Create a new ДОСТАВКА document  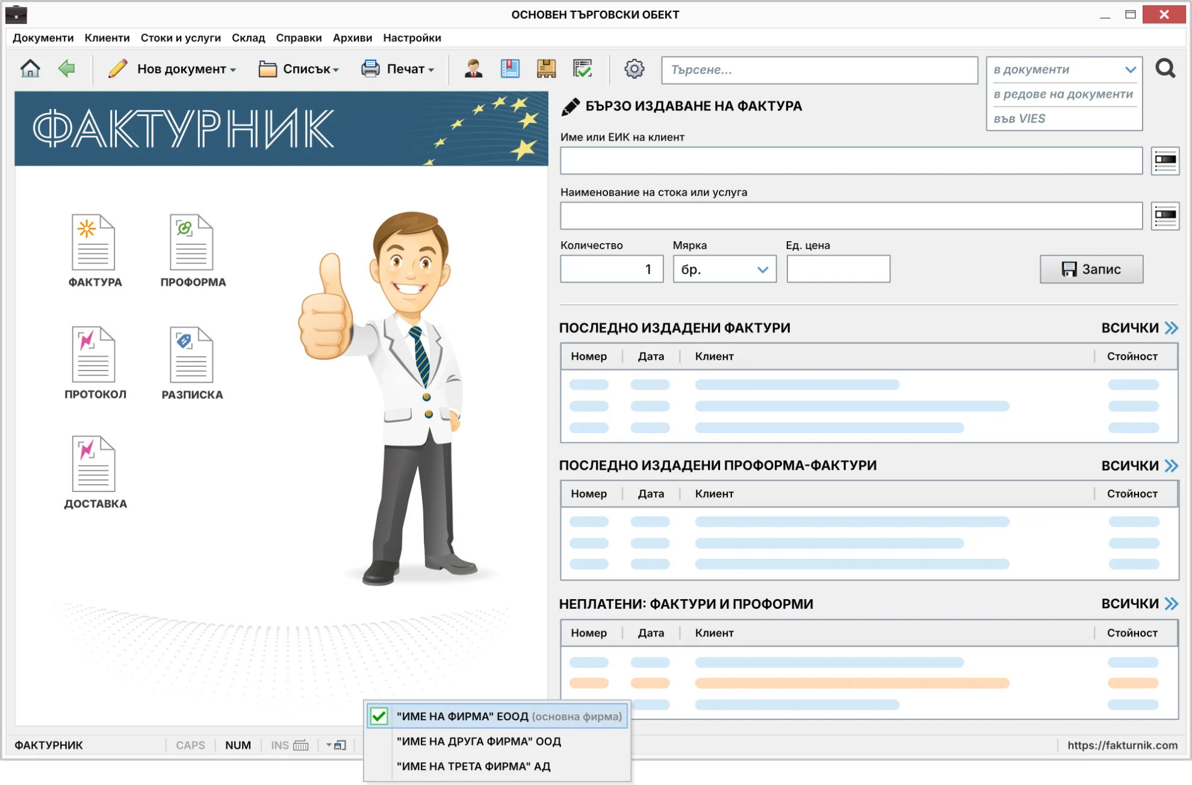click(x=95, y=473)
